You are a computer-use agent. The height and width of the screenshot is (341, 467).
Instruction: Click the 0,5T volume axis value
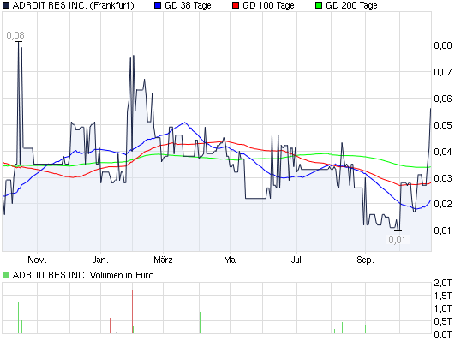point(443,321)
